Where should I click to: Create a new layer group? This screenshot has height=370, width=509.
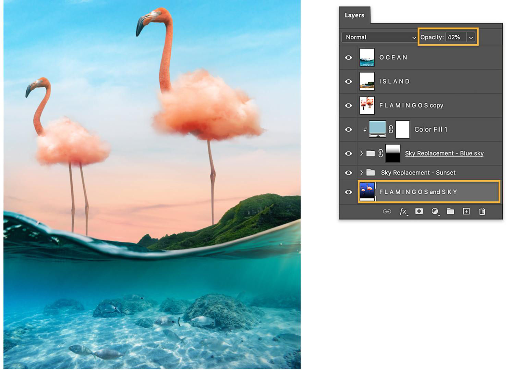pos(451,211)
